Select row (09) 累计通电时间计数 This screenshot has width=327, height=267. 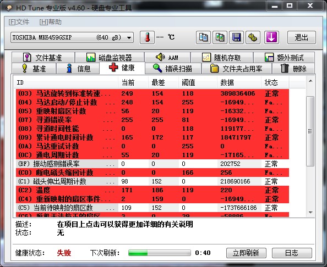pos(152,137)
